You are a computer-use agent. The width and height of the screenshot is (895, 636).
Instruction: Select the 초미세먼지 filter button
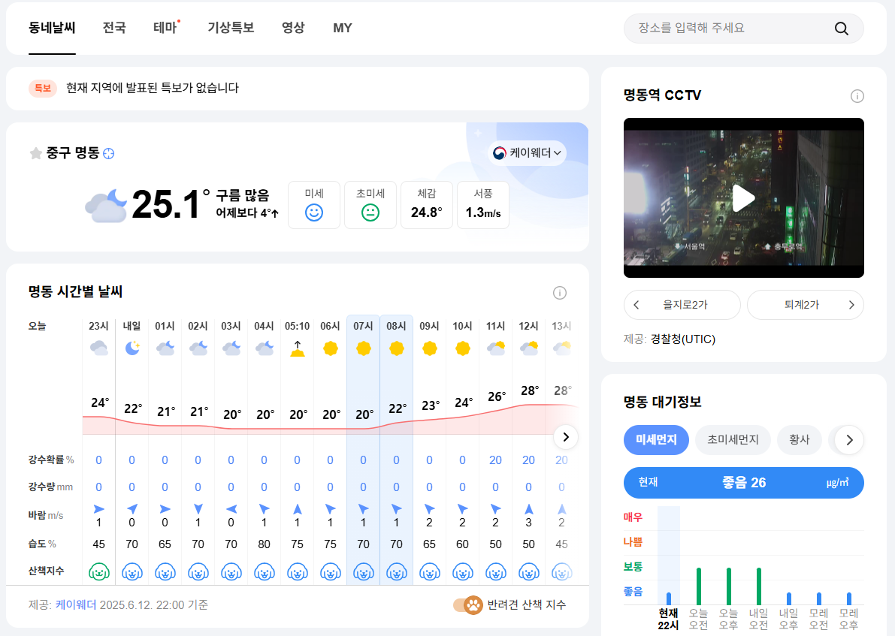coord(732,440)
